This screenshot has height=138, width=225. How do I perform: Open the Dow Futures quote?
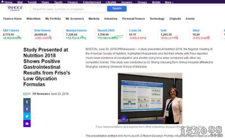click(x=42, y=30)
